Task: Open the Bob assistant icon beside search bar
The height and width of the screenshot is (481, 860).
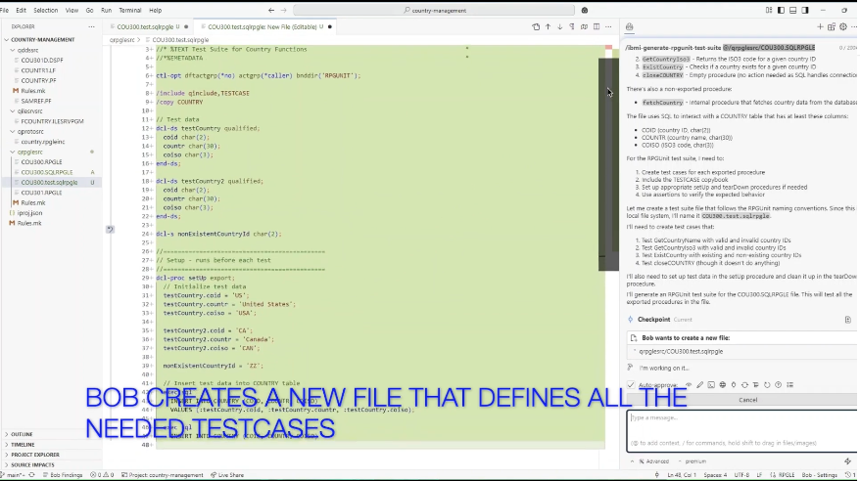Action: (x=585, y=11)
